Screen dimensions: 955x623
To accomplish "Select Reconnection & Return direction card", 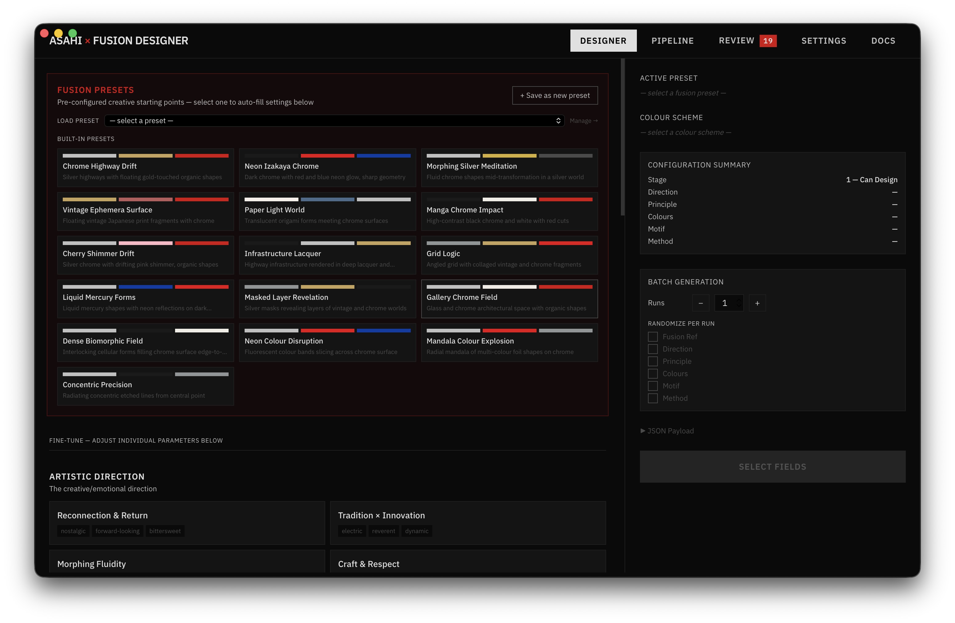I will tap(187, 523).
